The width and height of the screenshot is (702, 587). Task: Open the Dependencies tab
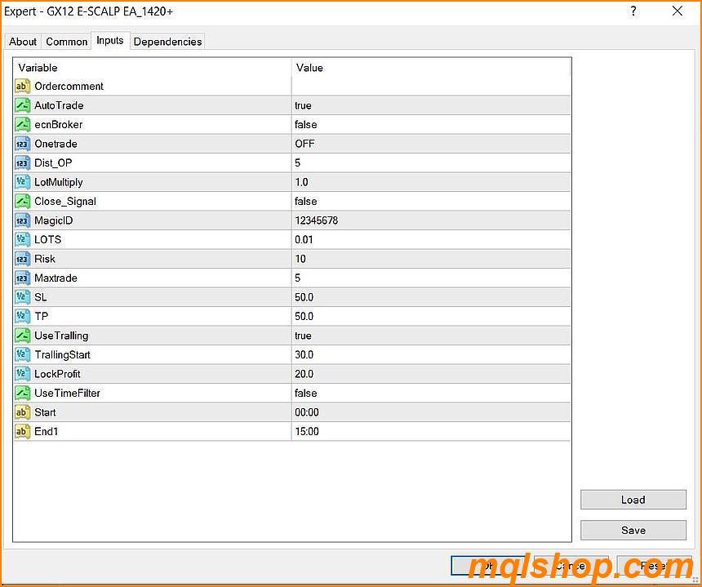[167, 42]
